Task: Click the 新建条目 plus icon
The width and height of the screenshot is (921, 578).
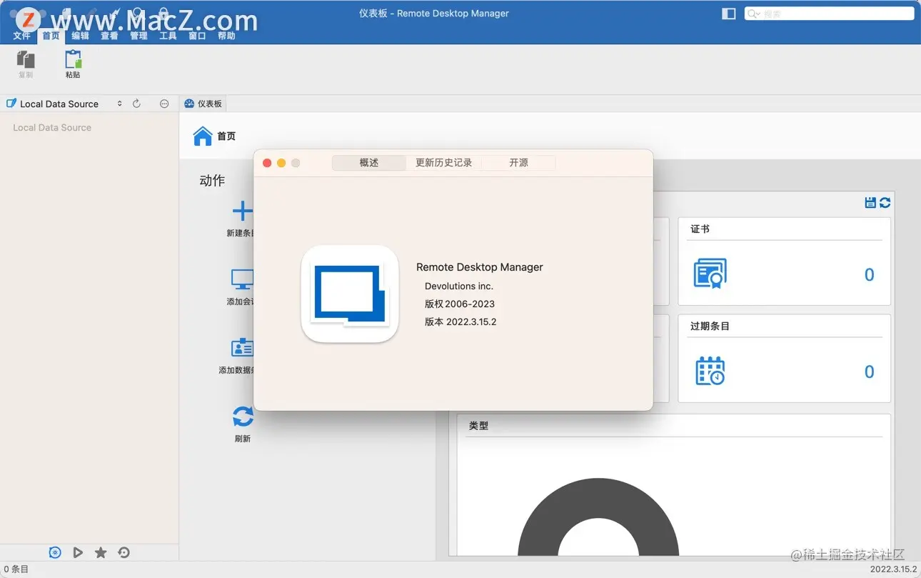Action: point(243,211)
